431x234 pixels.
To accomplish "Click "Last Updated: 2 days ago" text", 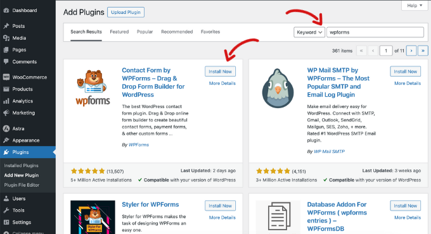I will tap(208, 171).
